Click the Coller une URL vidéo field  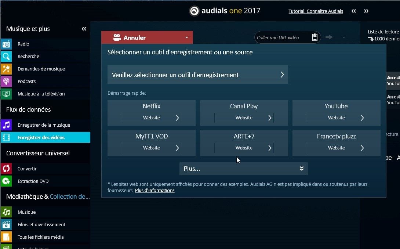point(281,37)
